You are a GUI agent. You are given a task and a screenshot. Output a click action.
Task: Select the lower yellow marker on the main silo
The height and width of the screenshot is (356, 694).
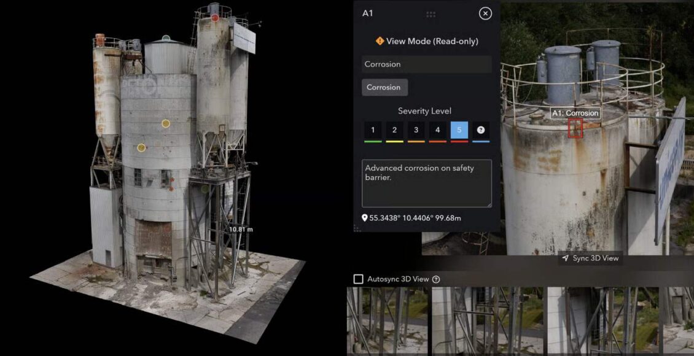(x=141, y=148)
